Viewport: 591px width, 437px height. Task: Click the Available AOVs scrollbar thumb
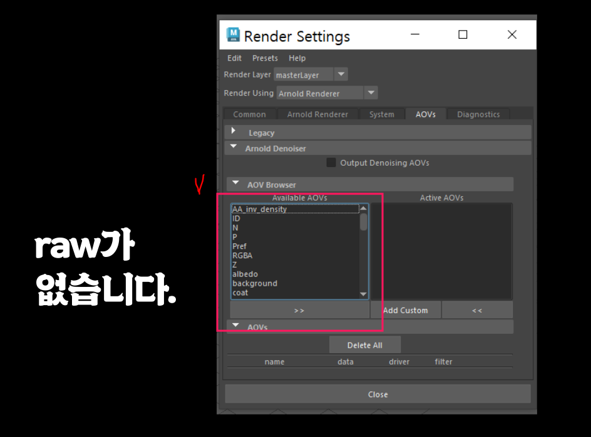tap(363, 222)
